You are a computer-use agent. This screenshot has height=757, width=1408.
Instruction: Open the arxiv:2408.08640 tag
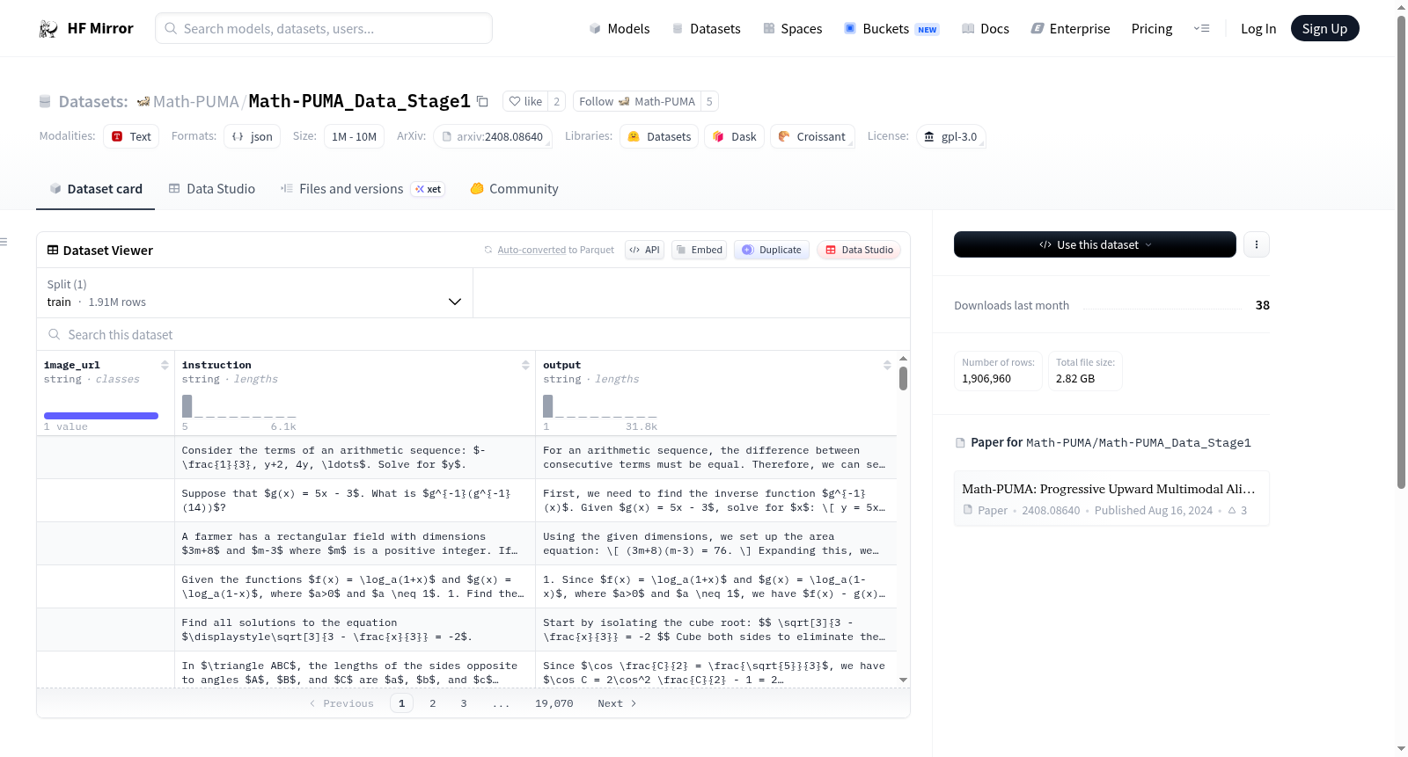pyautogui.click(x=493, y=136)
